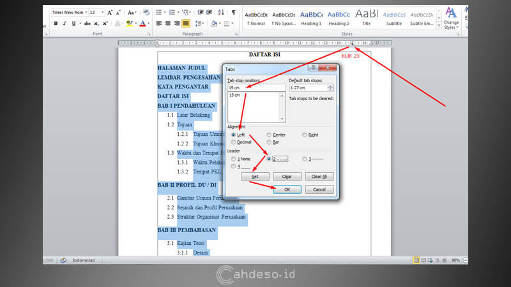
Task: Expand the Styles gallery with the More arrow
Action: coord(439,25)
